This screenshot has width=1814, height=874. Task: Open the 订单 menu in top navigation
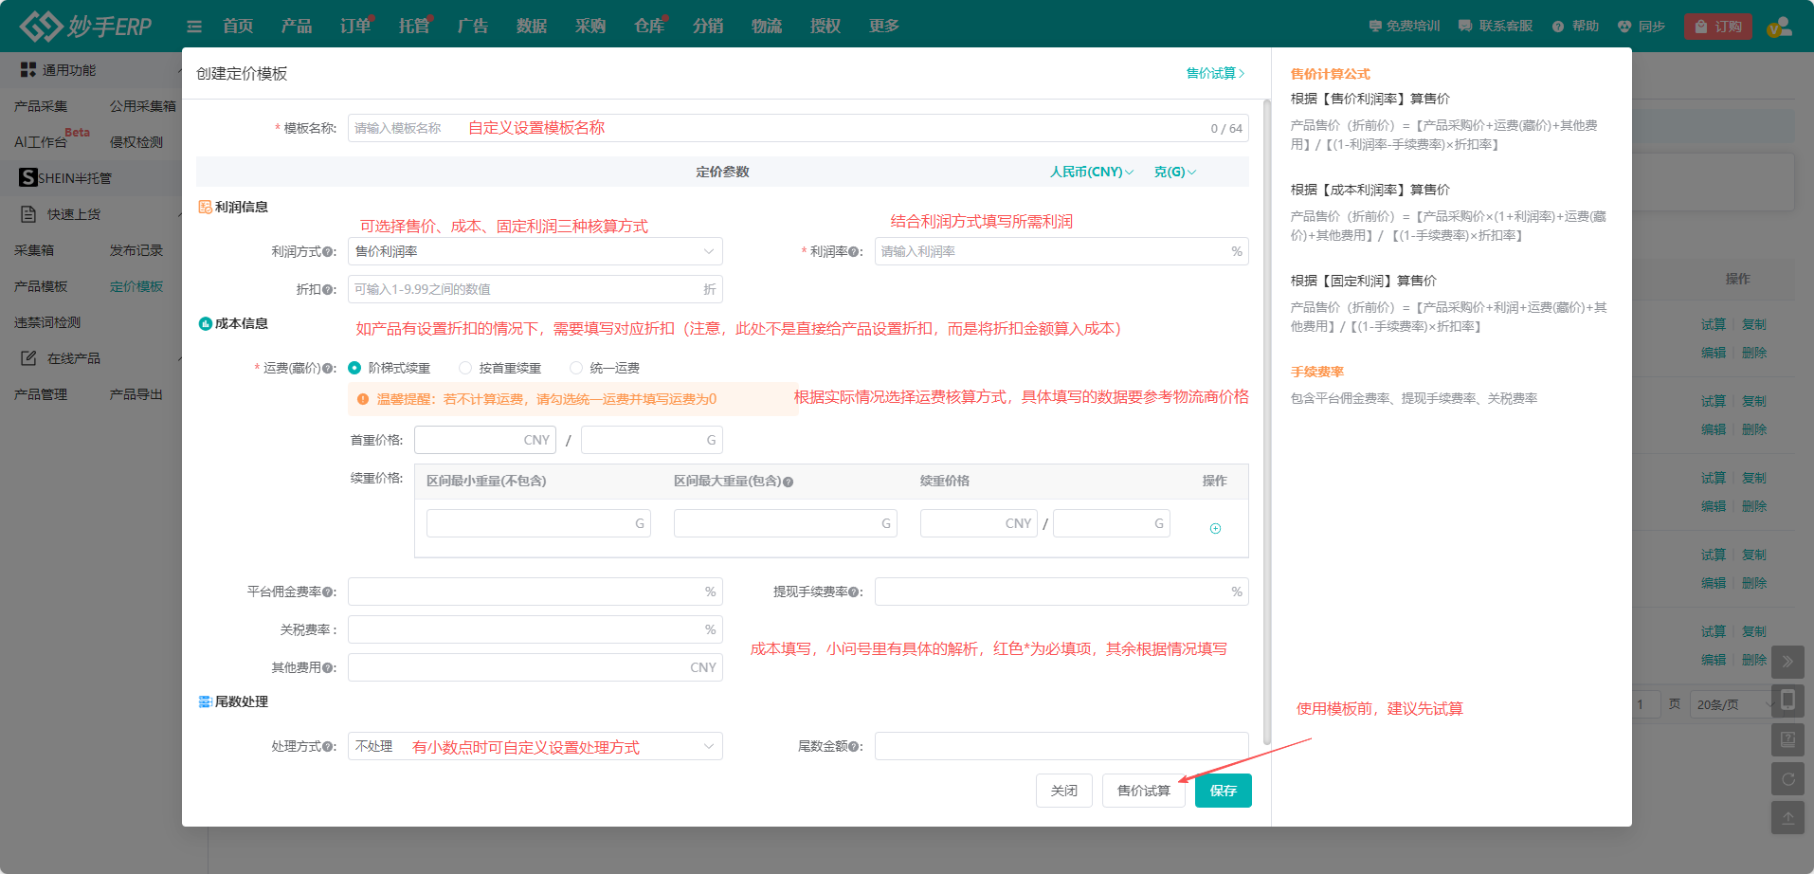click(355, 26)
